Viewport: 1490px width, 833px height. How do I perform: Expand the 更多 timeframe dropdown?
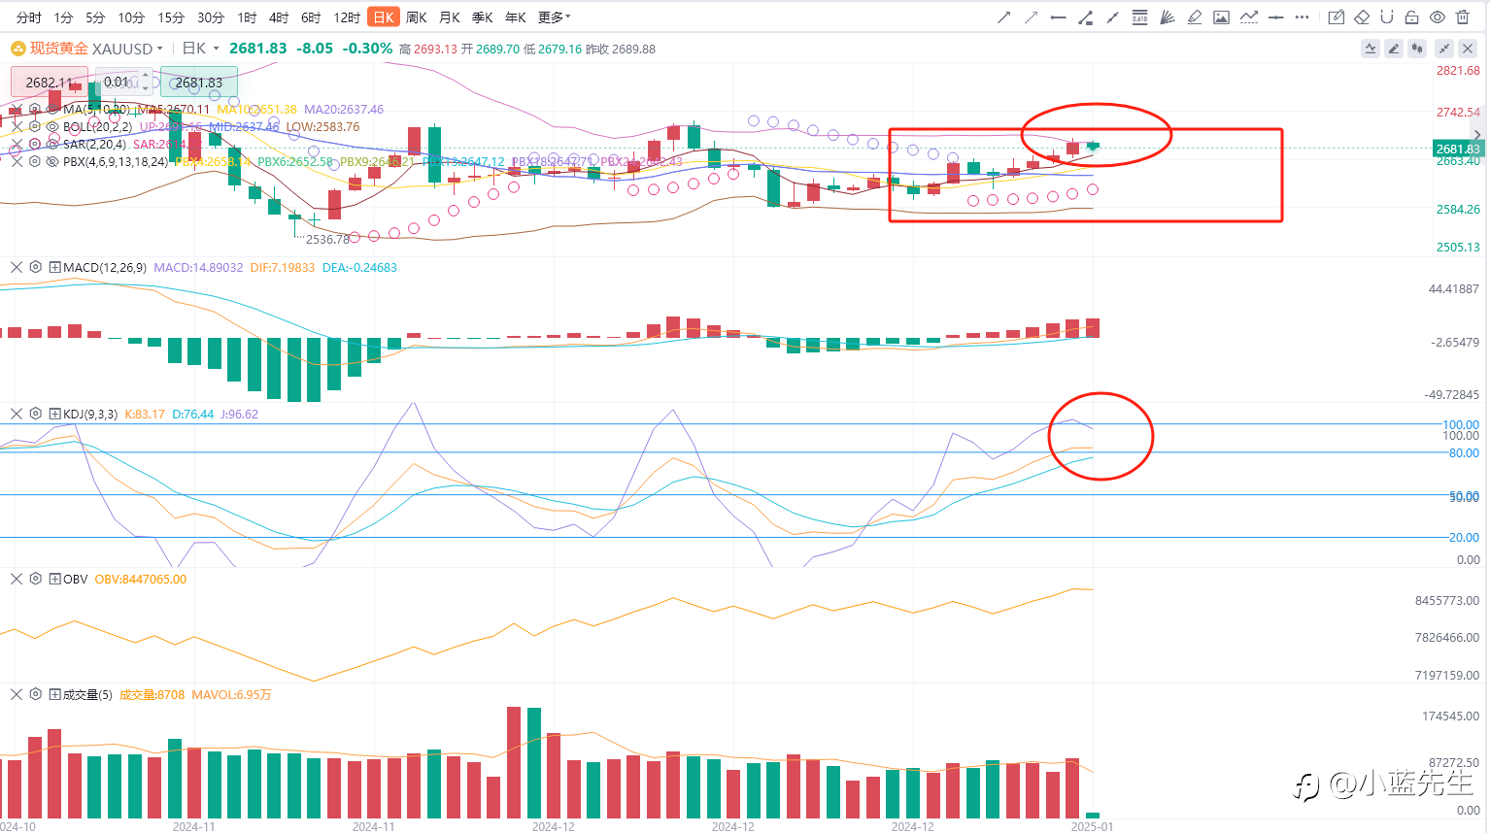tap(554, 17)
